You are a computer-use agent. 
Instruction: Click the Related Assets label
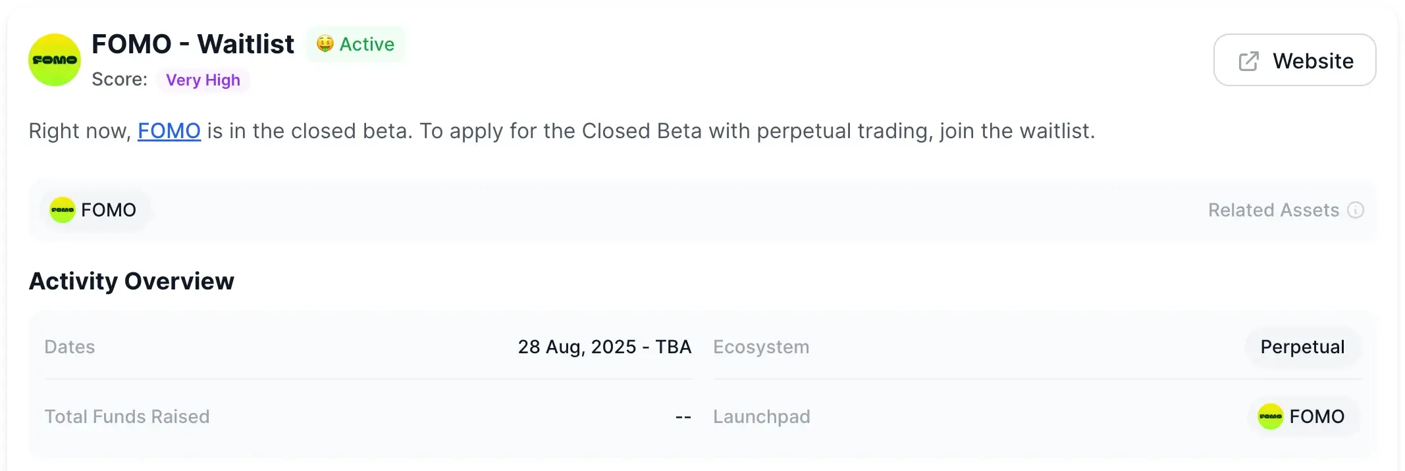(1273, 210)
